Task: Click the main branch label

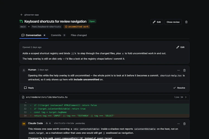Action: (23, 27)
